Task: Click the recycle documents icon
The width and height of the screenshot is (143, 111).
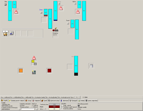Action: (91, 66)
